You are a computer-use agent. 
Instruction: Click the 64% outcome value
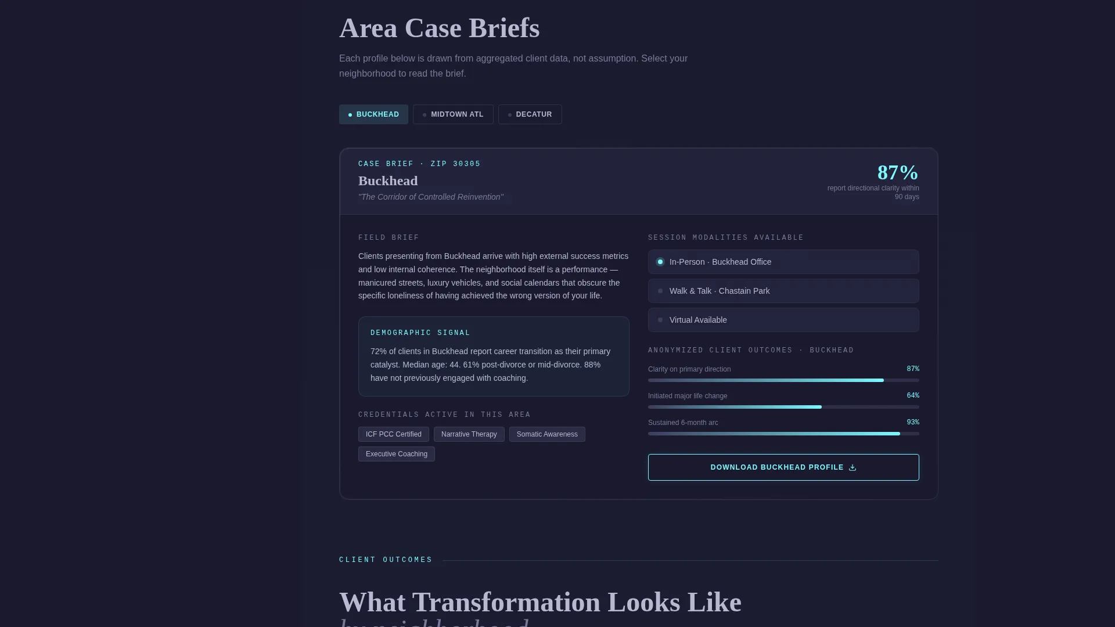(913, 395)
